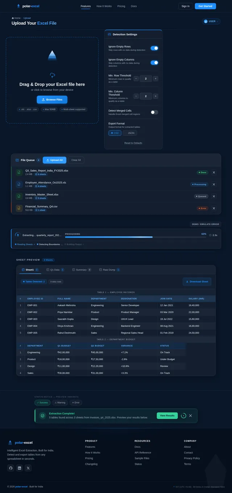Dismiss the Extraction Complete notification
232x493 pixels.
pos(191,415)
